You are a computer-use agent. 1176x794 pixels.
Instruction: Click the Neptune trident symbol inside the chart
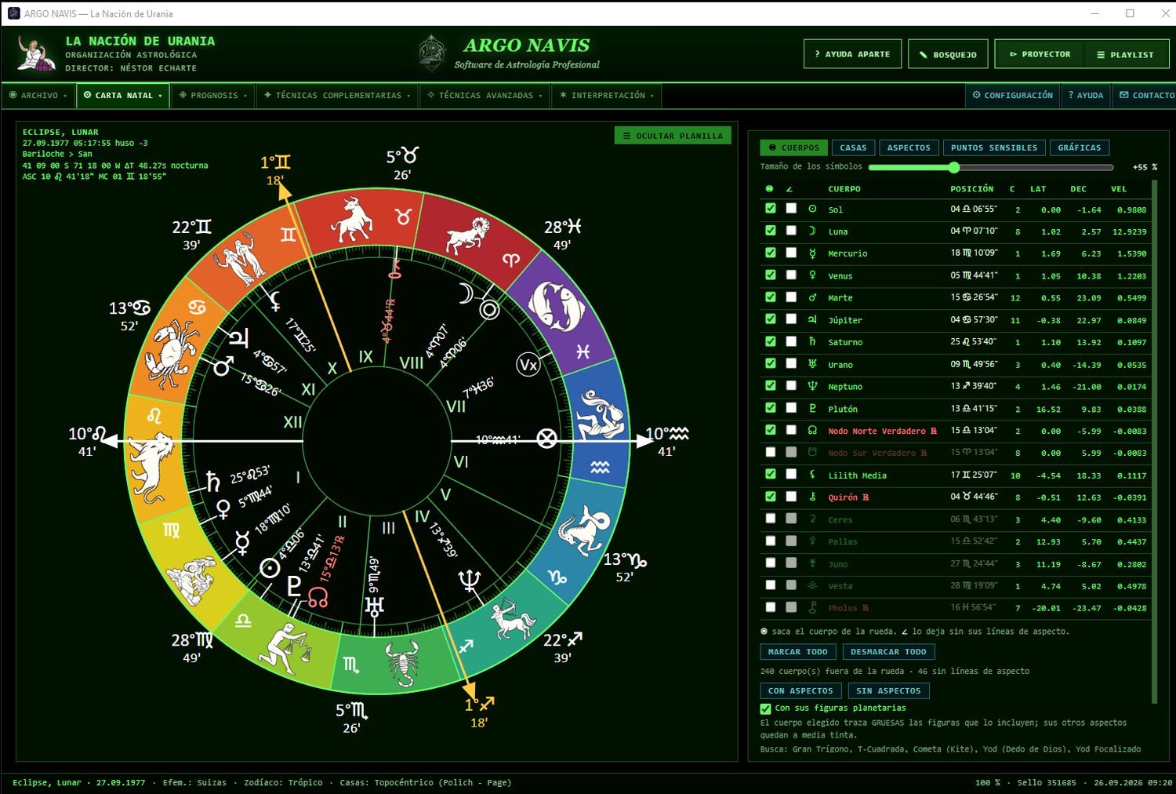(x=469, y=581)
